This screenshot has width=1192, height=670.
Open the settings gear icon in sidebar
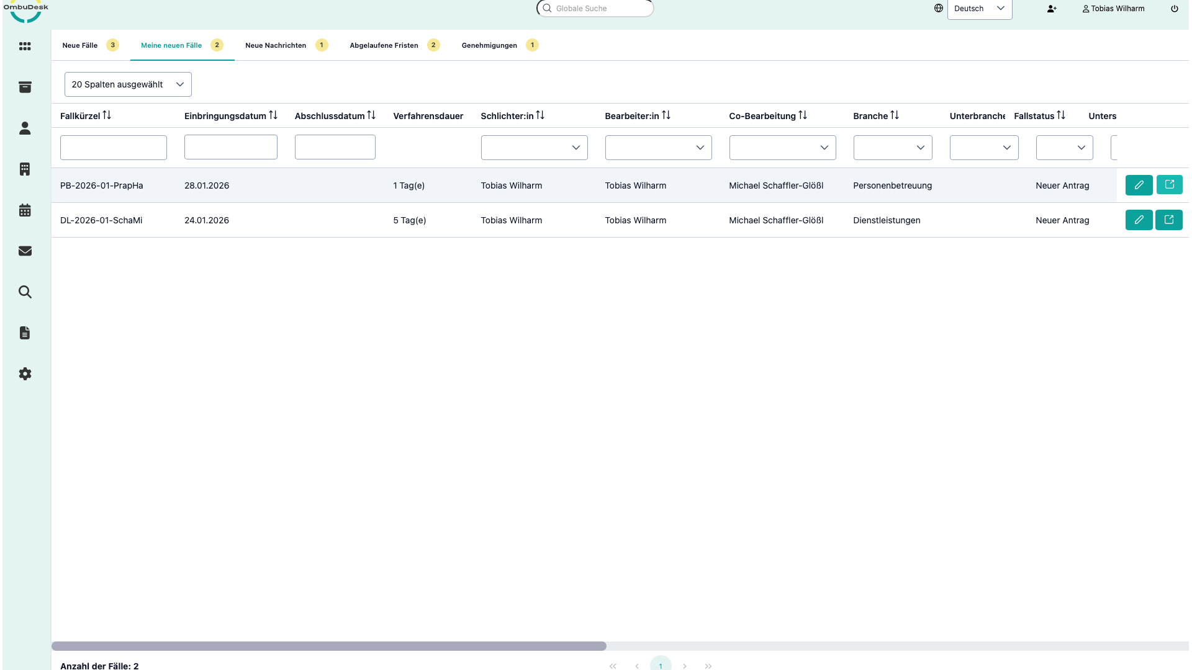click(25, 374)
